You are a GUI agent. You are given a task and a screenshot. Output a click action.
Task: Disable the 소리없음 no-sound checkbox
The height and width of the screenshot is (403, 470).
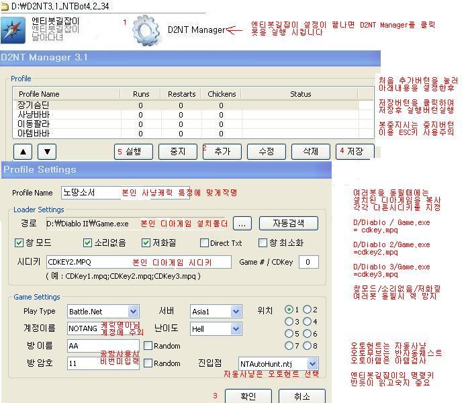click(x=87, y=242)
